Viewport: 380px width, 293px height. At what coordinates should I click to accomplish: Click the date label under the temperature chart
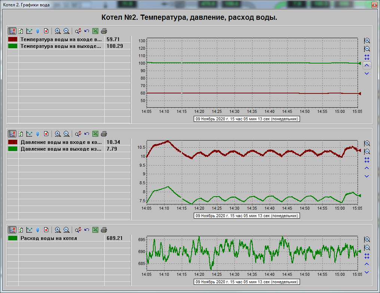247,119
